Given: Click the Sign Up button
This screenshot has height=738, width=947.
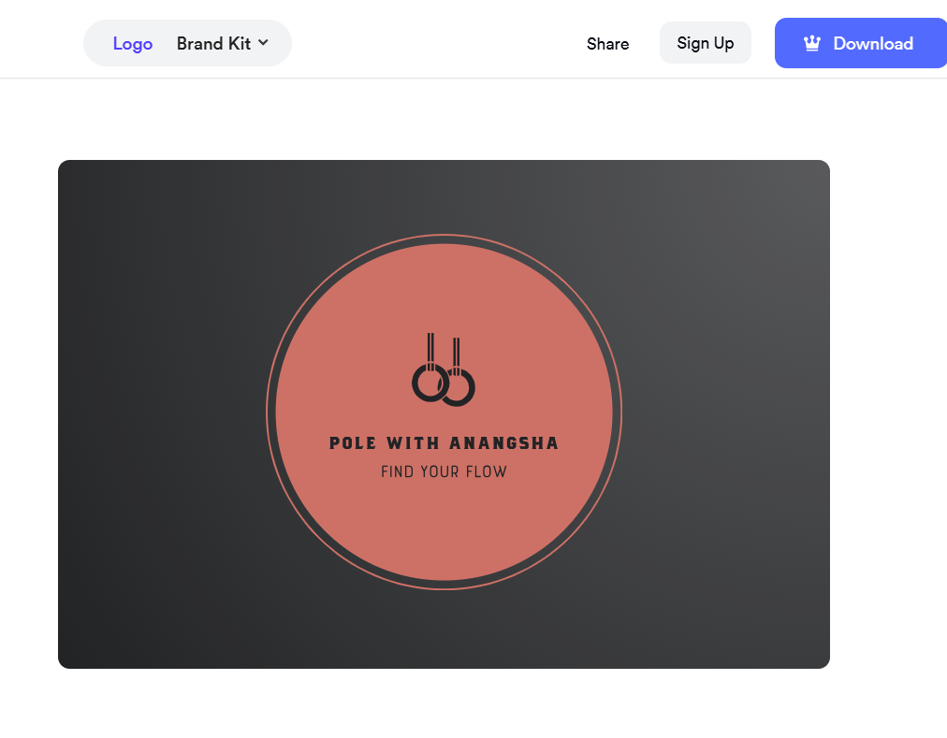Looking at the screenshot, I should point(705,43).
